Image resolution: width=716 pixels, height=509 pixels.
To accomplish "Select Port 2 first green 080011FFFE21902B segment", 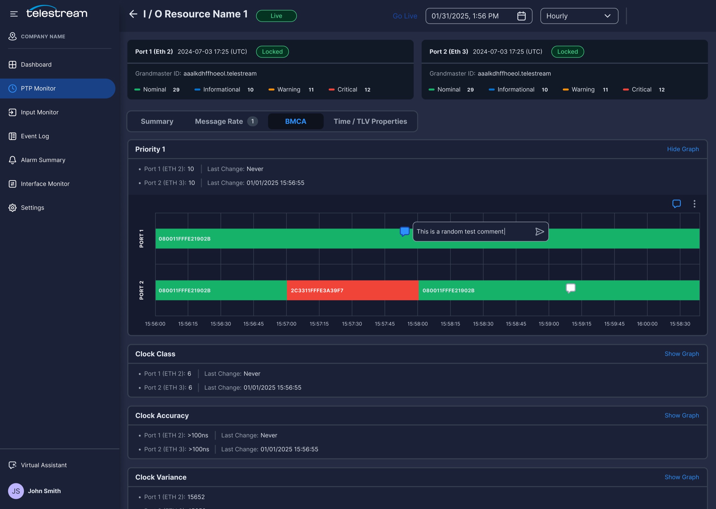I will 221,290.
